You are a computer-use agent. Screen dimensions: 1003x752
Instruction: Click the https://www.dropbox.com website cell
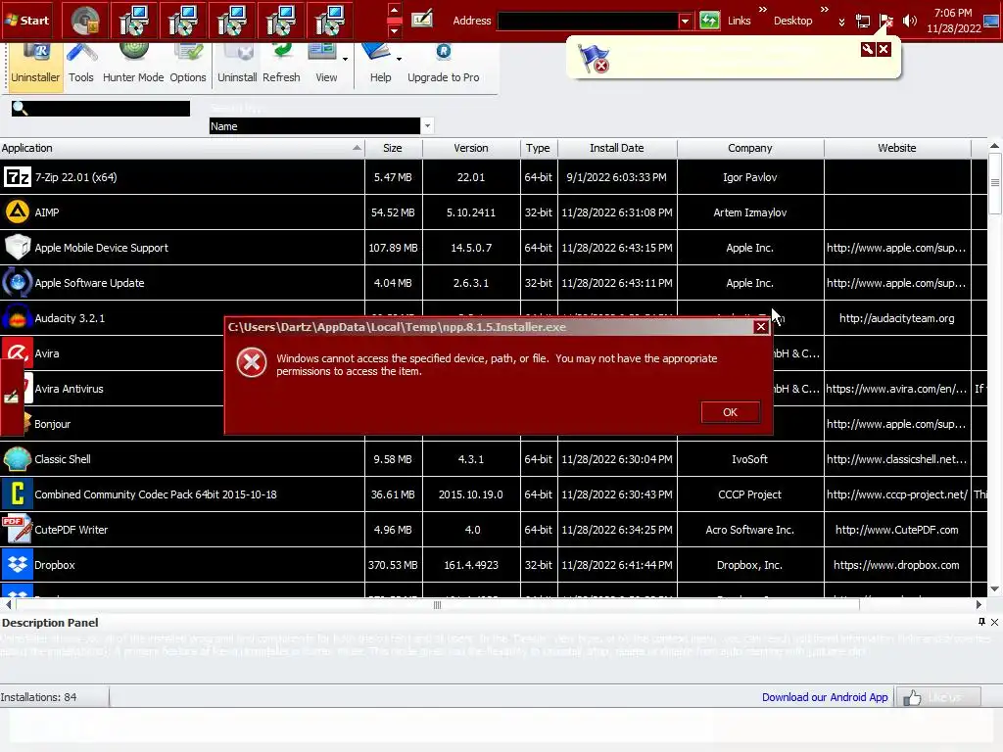pyautogui.click(x=897, y=565)
